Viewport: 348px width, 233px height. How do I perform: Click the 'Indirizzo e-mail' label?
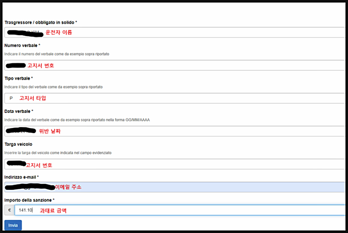[22, 177]
